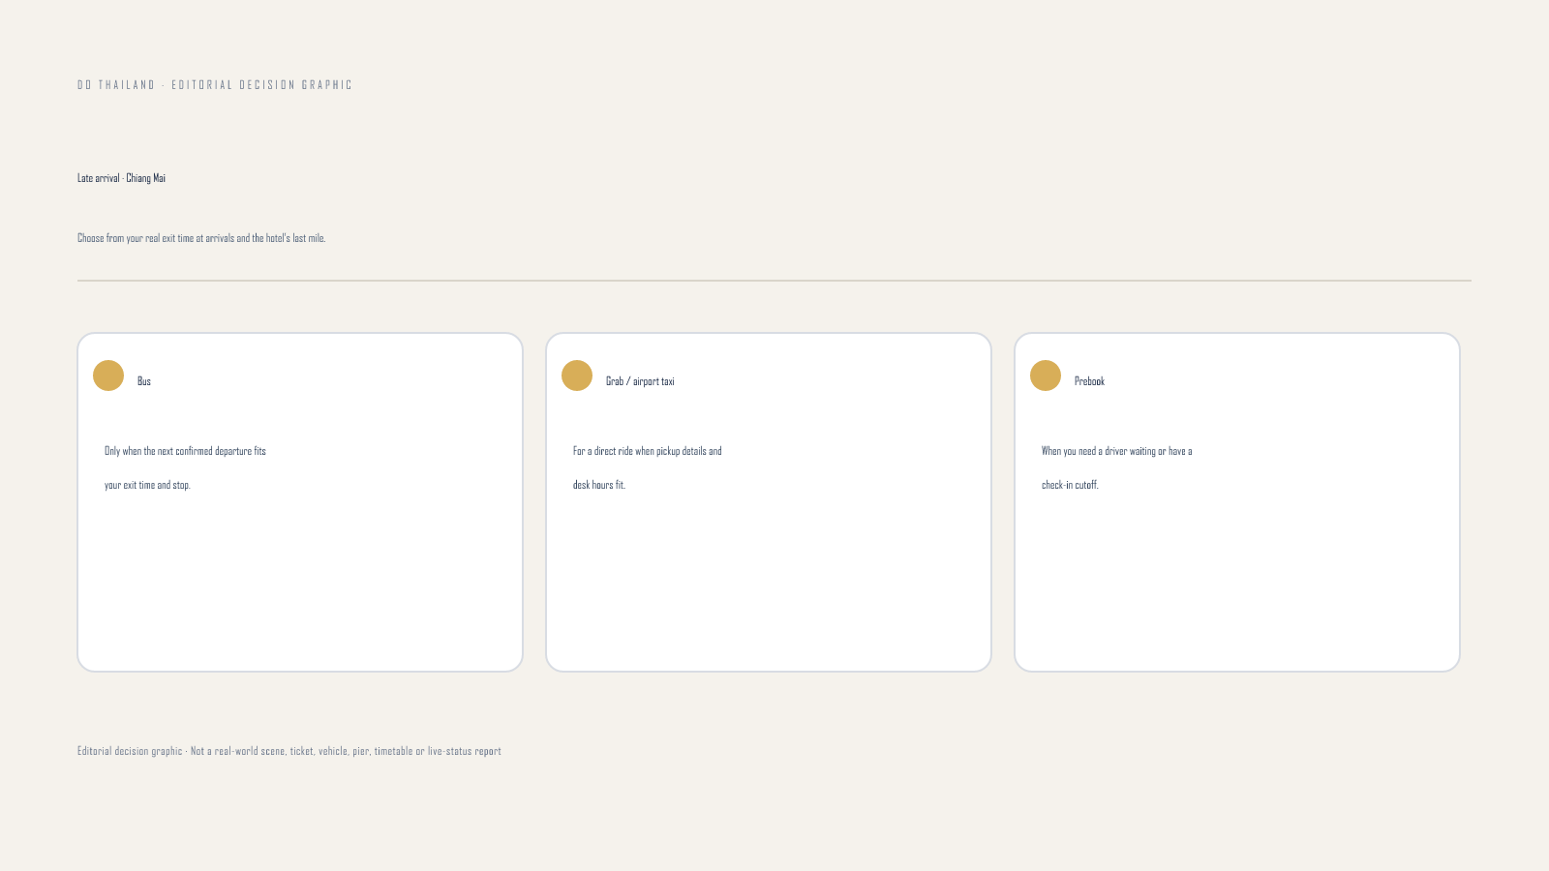
Task: Click the 'desk hours fit.' line
Action: point(599,485)
